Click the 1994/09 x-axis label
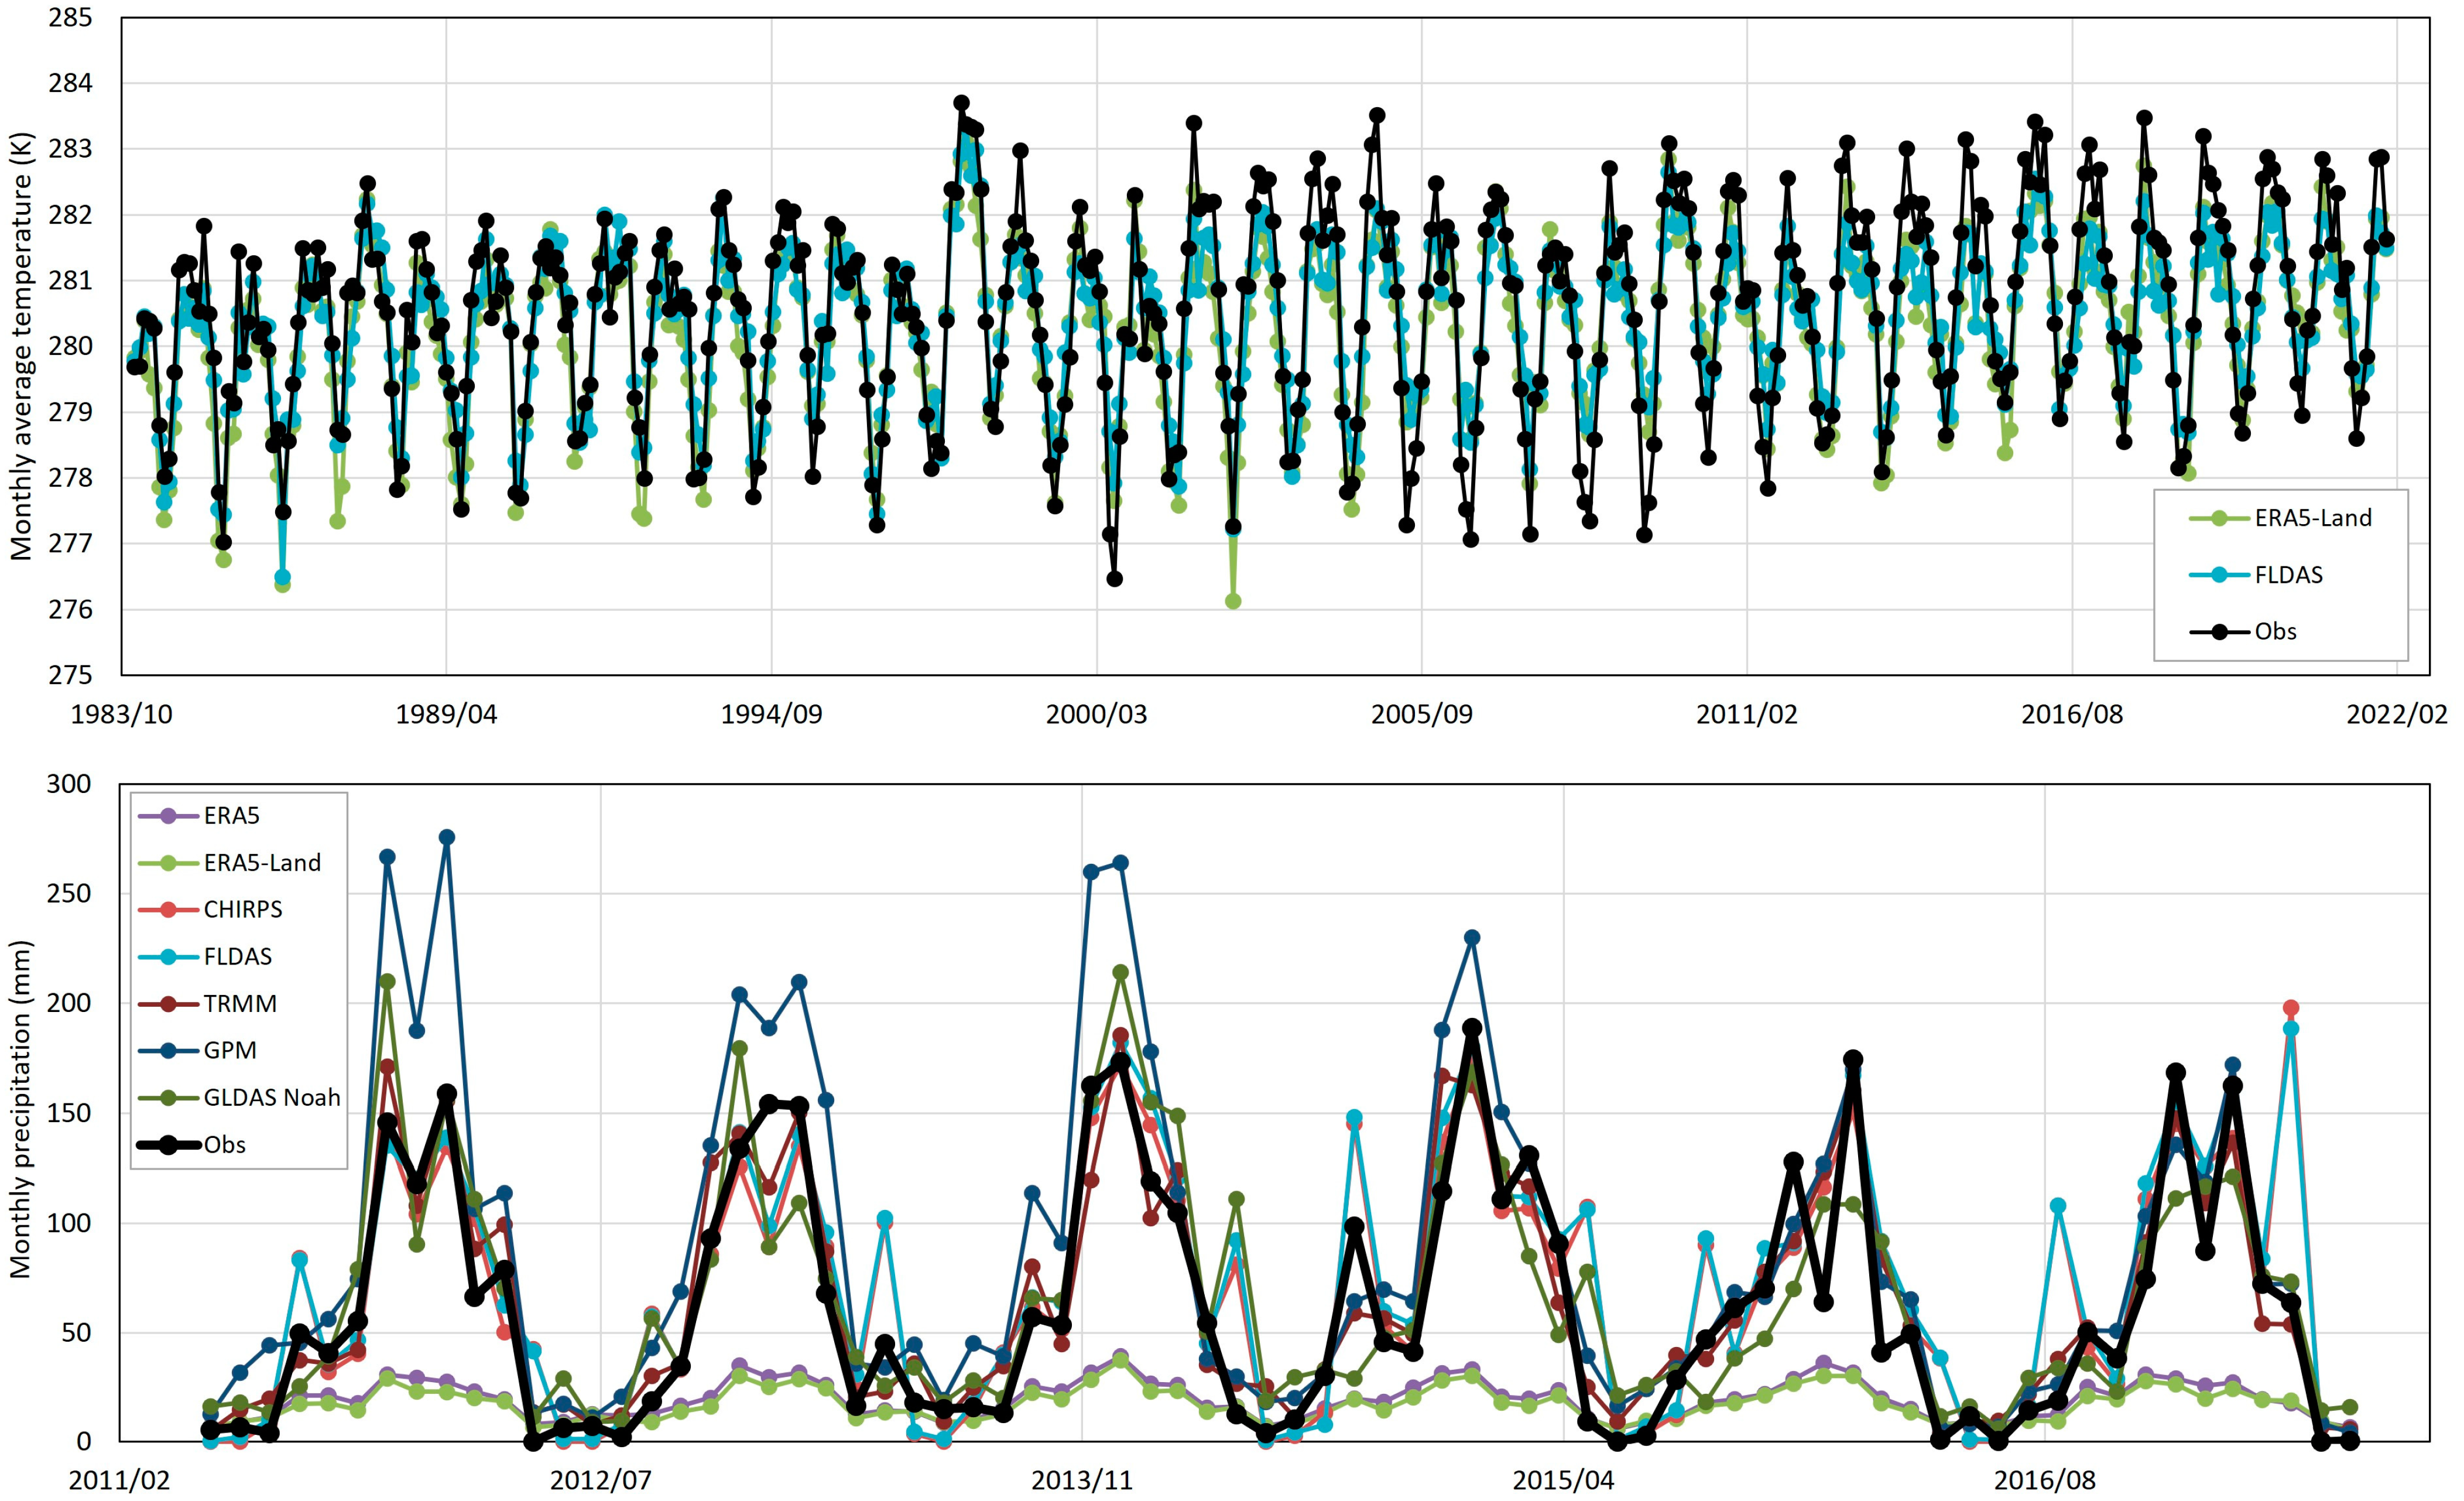Viewport: 2464px width, 1501px height. 771,714
